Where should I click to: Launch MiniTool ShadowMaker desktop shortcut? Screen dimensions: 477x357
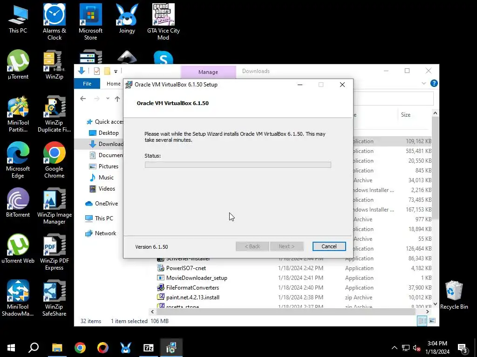pyautogui.click(x=18, y=298)
